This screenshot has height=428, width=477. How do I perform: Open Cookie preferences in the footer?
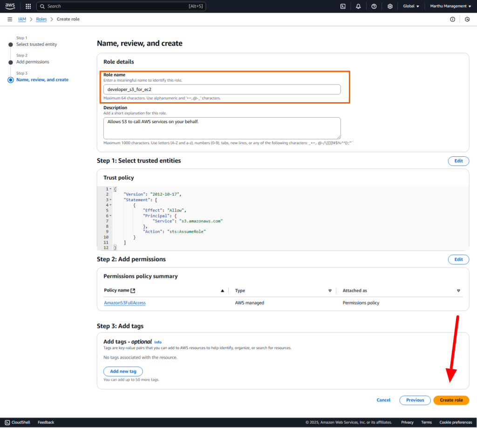coord(456,422)
